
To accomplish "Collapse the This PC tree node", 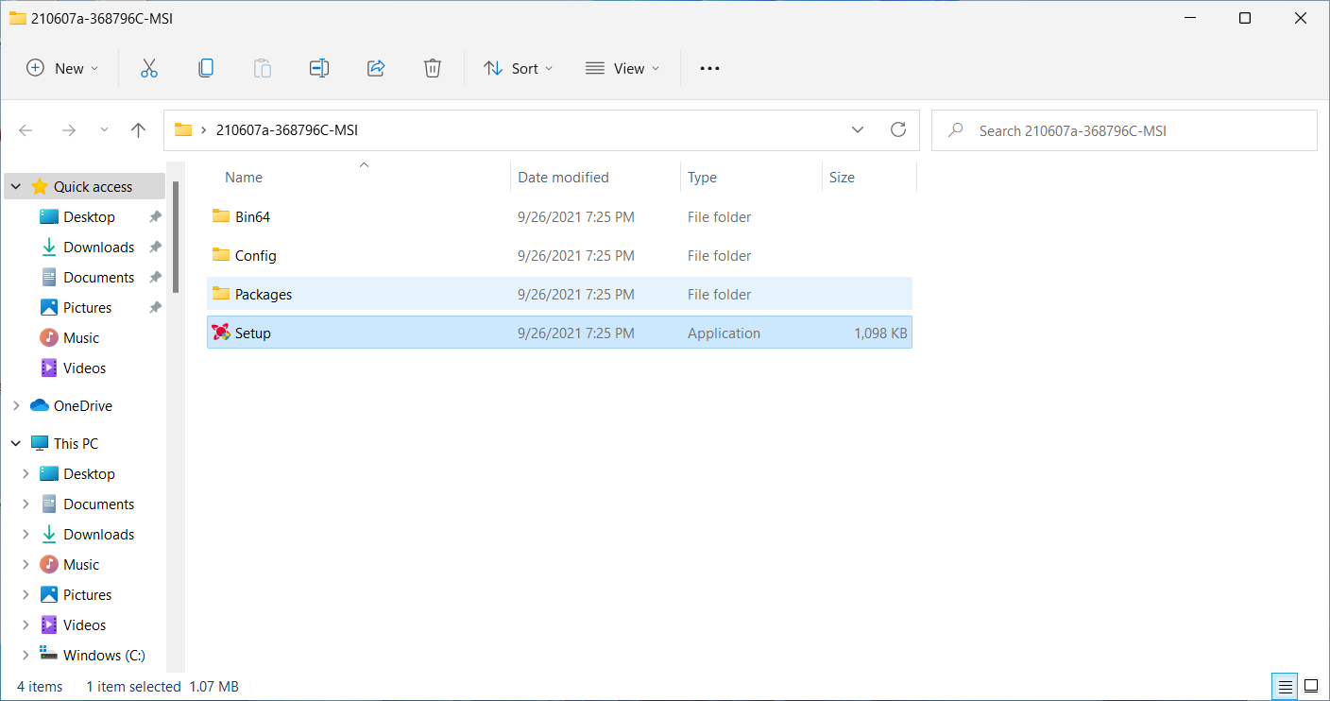I will [16, 444].
